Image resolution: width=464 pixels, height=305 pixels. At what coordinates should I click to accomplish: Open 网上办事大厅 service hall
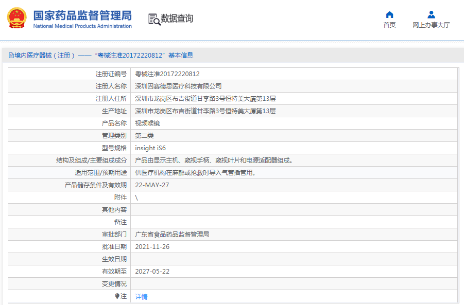click(x=431, y=24)
